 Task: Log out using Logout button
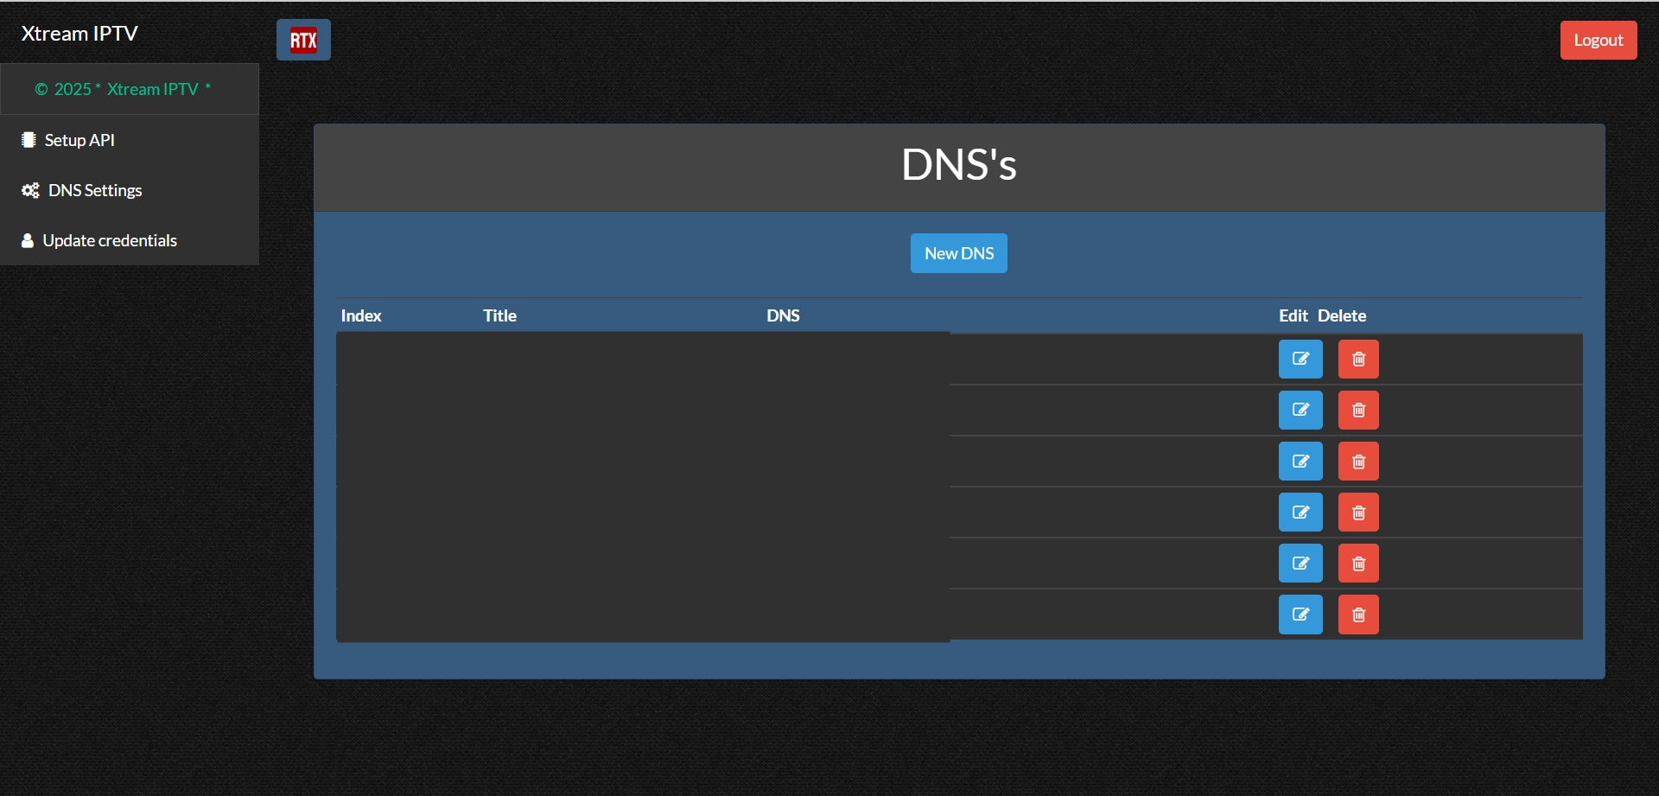click(1598, 41)
